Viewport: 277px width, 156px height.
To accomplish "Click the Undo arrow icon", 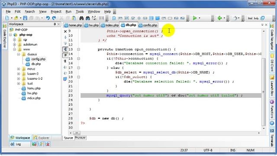I will (48, 18).
